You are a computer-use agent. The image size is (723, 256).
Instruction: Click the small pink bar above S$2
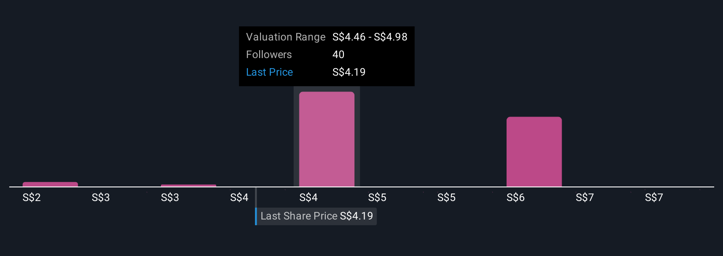point(50,184)
